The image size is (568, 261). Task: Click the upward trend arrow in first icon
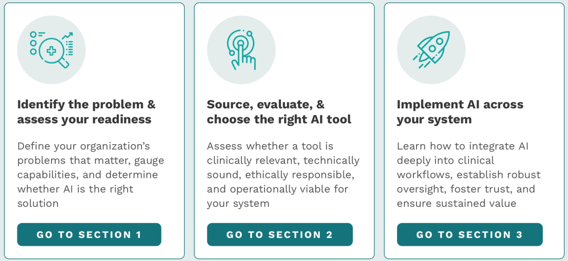pyautogui.click(x=67, y=36)
